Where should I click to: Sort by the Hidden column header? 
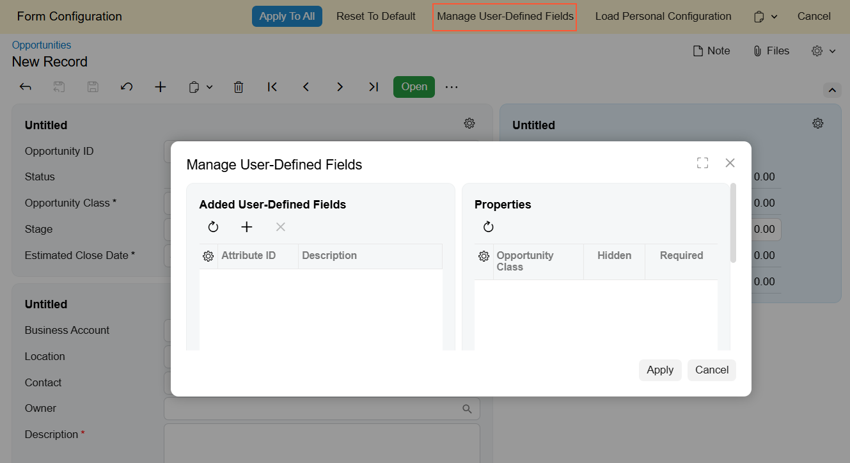614,256
